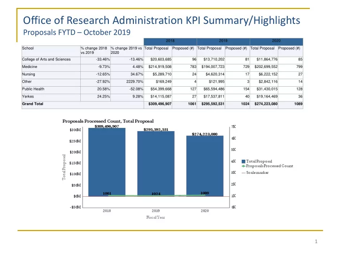Click the chart title 'Proposals Processed Count, Total Proposal'

click(108, 121)
